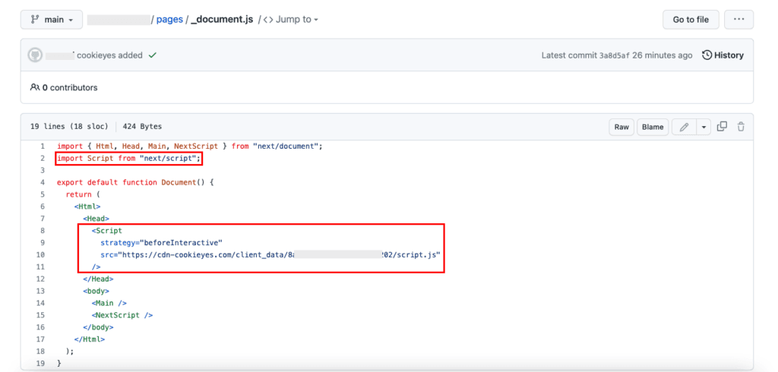The width and height of the screenshot is (778, 372).
Task: Open the main branch selector dropdown
Action: [x=52, y=20]
